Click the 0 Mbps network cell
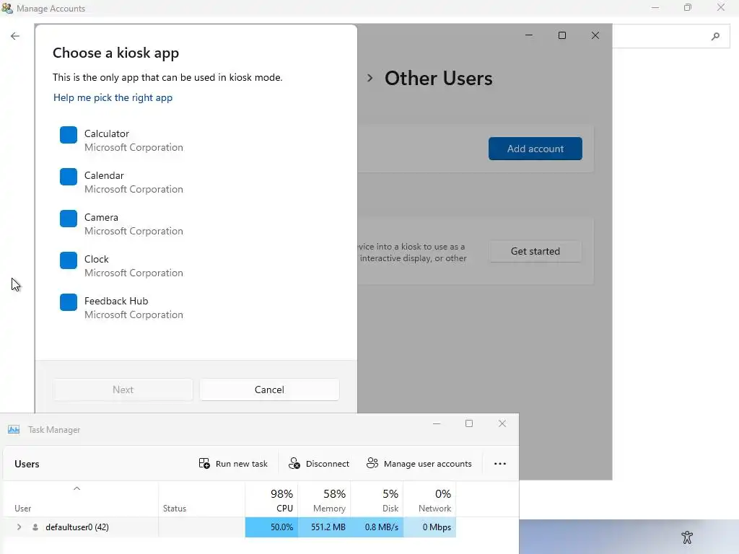The width and height of the screenshot is (739, 554). (x=430, y=527)
